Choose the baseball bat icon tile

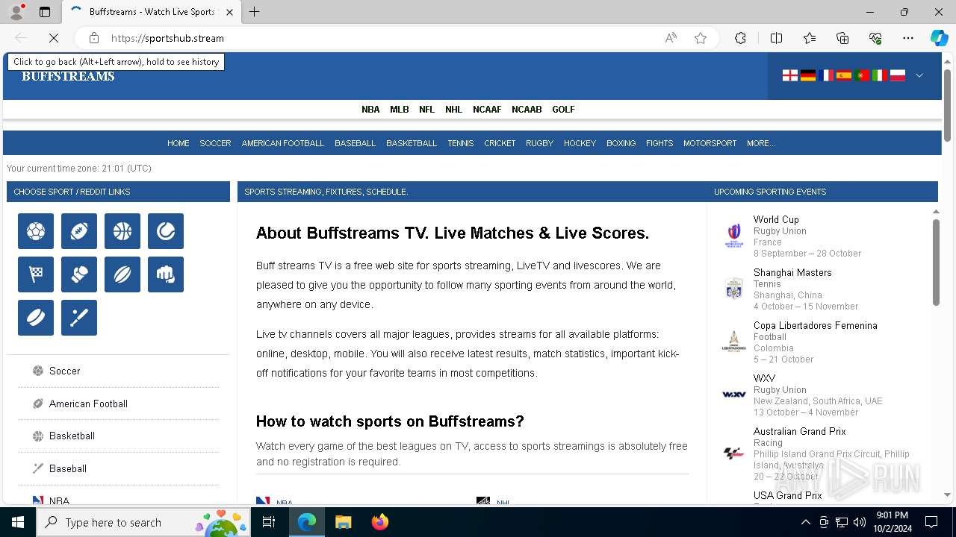pyautogui.click(x=79, y=318)
